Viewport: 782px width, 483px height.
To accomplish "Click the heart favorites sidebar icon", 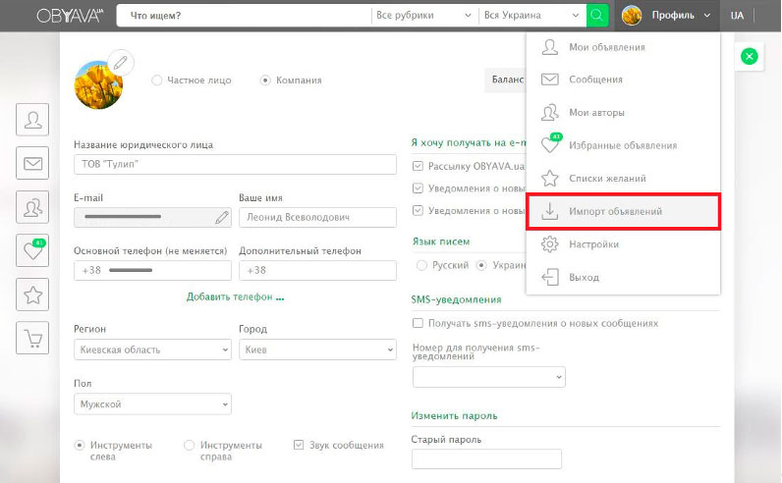I will 33,250.
